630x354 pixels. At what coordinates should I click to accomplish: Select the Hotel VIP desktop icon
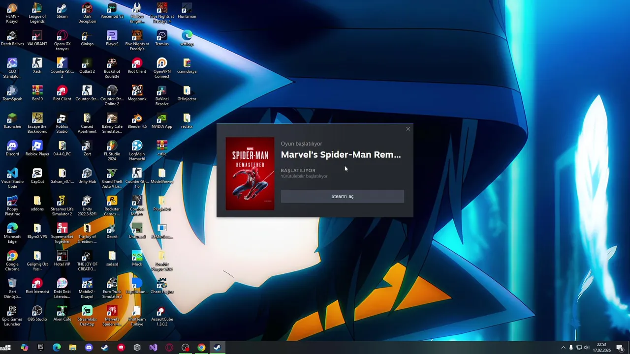(62, 259)
